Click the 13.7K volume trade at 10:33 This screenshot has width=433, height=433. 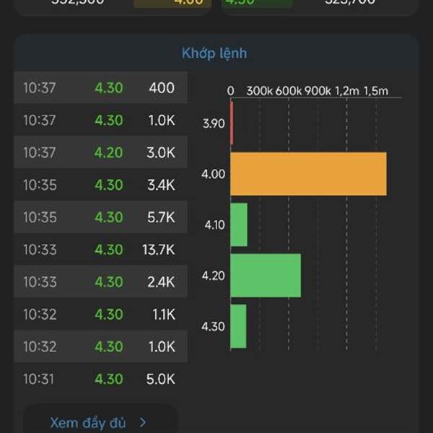tap(100, 250)
